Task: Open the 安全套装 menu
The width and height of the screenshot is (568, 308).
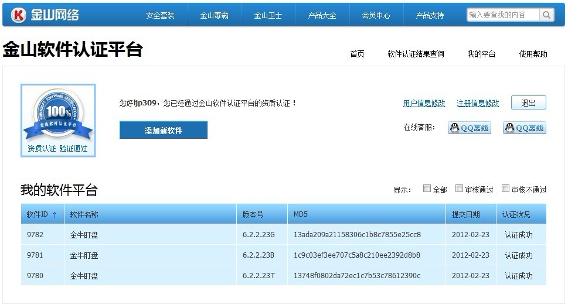Action: pyautogui.click(x=160, y=15)
